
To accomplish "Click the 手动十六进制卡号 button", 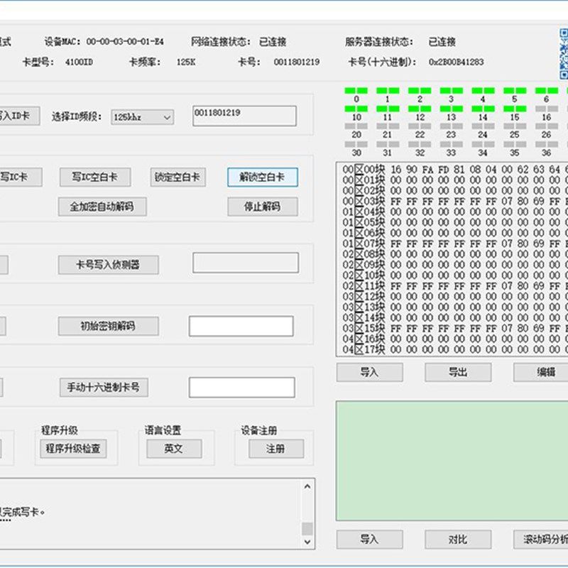I will point(104,387).
